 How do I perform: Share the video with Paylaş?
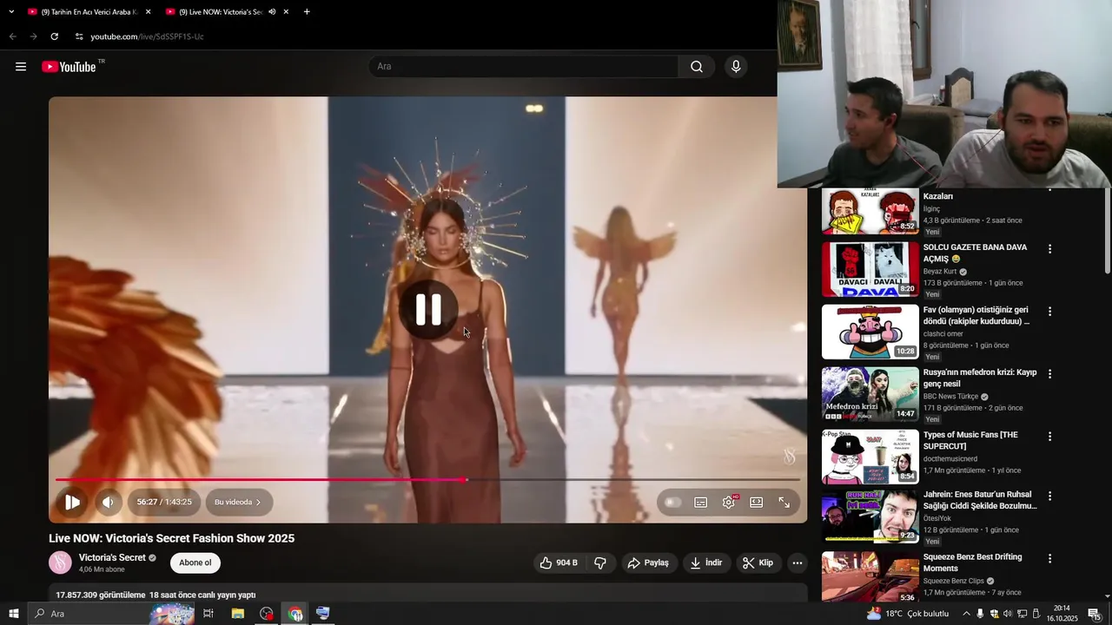pos(648,562)
